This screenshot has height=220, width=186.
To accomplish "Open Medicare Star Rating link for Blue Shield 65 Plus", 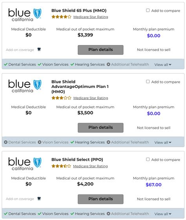I will point(91,17).
